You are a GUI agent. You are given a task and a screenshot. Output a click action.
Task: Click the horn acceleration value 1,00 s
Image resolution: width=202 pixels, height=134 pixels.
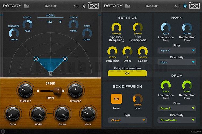pyautogui.click(x=166, y=33)
